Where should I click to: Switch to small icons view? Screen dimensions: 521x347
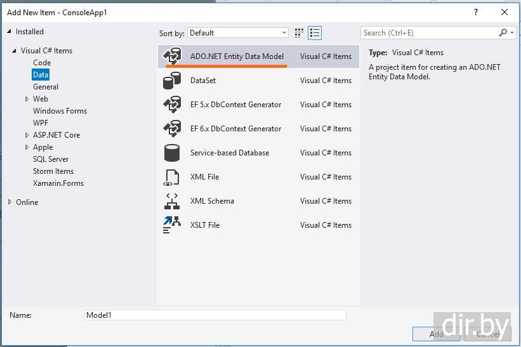[x=300, y=33]
